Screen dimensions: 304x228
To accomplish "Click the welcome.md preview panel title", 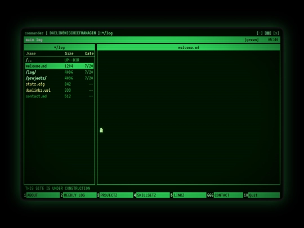I will click(189, 47).
